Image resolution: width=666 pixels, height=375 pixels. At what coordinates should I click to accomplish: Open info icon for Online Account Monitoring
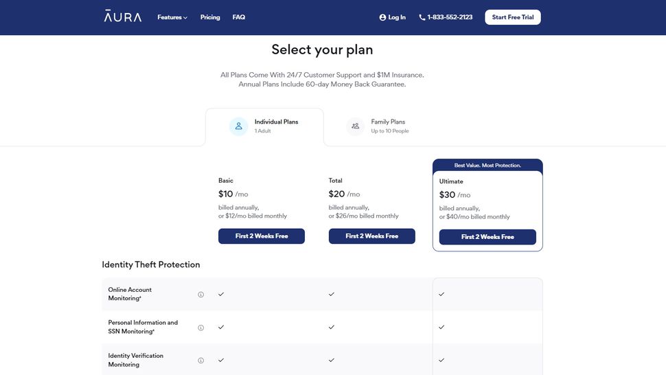(201, 295)
